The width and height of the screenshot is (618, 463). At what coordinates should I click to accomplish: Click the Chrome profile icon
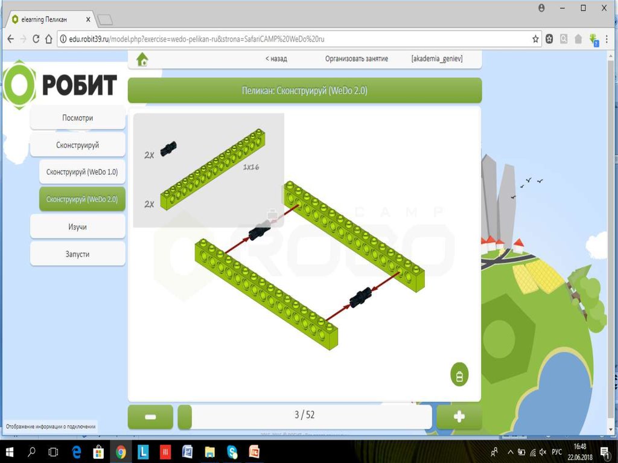tap(541, 8)
